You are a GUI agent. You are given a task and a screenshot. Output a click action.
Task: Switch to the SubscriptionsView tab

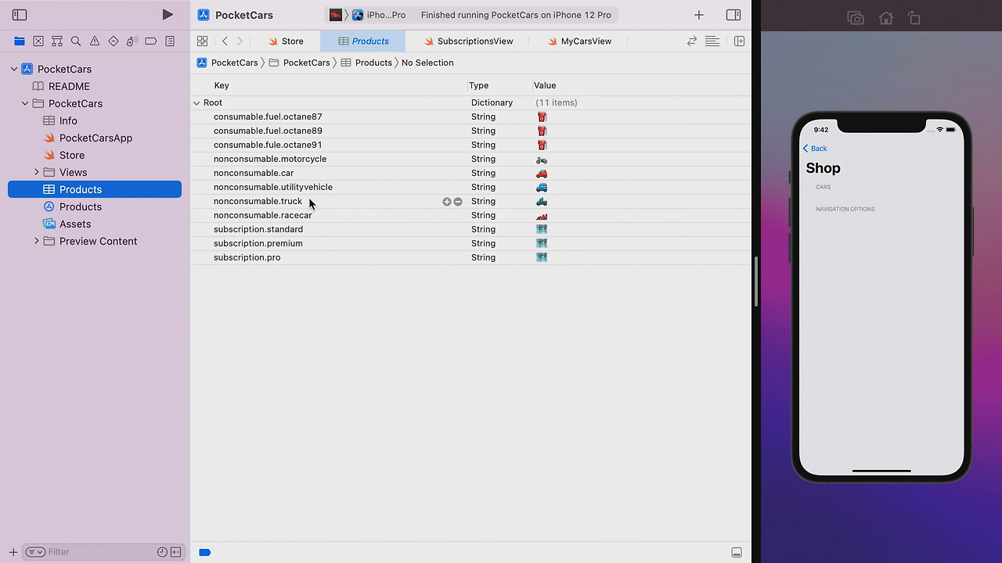click(469, 41)
